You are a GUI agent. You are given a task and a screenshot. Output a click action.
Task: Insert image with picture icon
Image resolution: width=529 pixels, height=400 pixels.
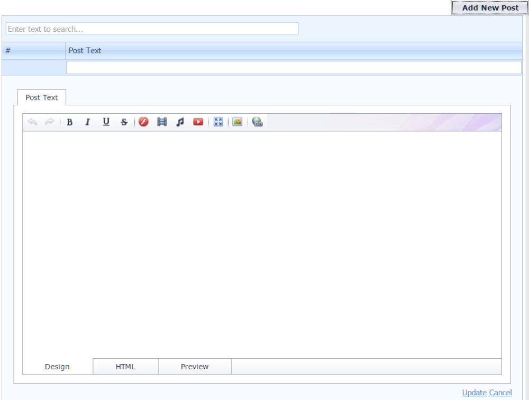238,122
